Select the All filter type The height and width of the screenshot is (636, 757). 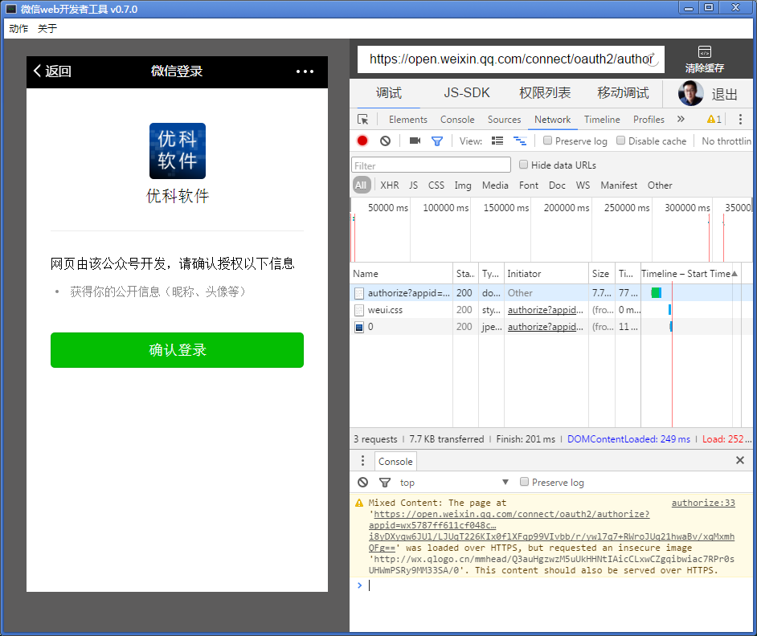(361, 185)
